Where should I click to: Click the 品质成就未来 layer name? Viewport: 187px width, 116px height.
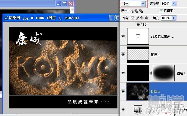pyautogui.click(x=163, y=36)
